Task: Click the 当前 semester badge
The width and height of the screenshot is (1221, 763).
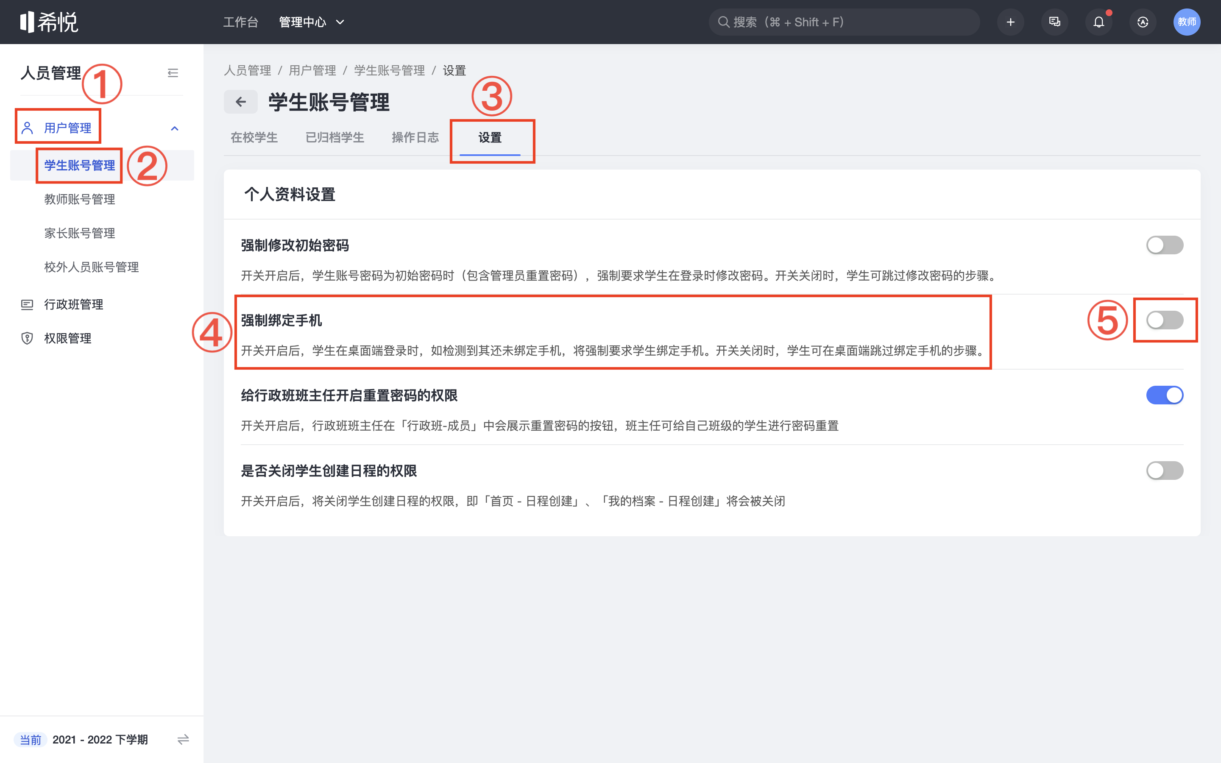Action: pyautogui.click(x=30, y=739)
